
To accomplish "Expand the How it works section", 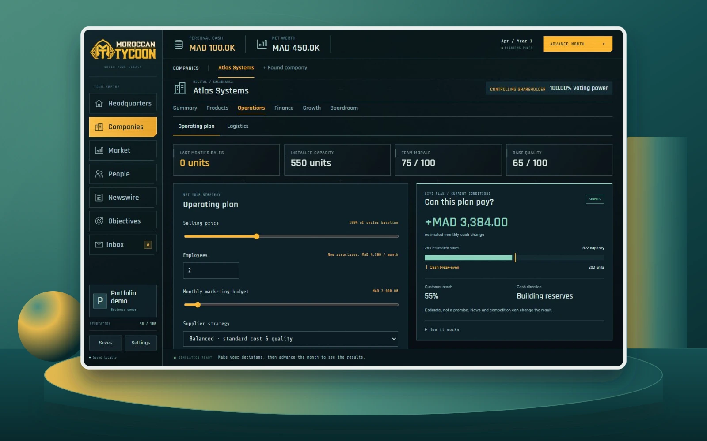I will click(x=442, y=329).
